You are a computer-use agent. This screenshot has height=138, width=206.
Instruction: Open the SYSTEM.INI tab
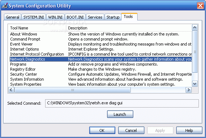pyautogui.click(x=34, y=17)
